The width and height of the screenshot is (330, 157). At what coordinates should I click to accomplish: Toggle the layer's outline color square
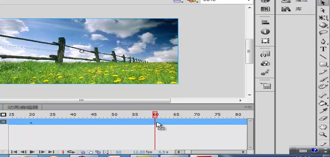(3, 122)
